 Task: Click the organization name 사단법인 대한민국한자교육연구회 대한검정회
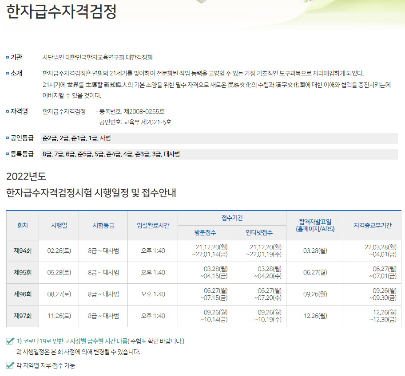pyautogui.click(x=97, y=57)
